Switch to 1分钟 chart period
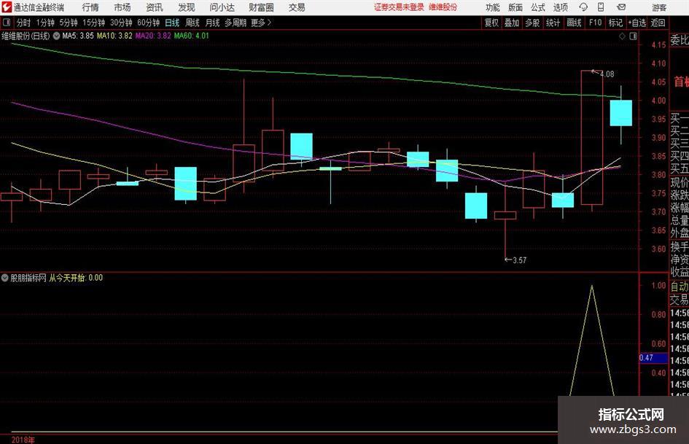Image resolution: width=689 pixels, height=444 pixels. [45, 23]
